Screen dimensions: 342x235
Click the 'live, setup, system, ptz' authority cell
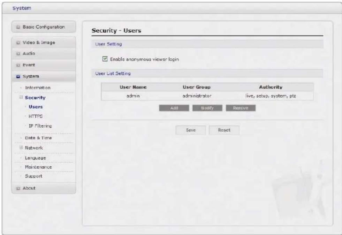pyautogui.click(x=271, y=96)
